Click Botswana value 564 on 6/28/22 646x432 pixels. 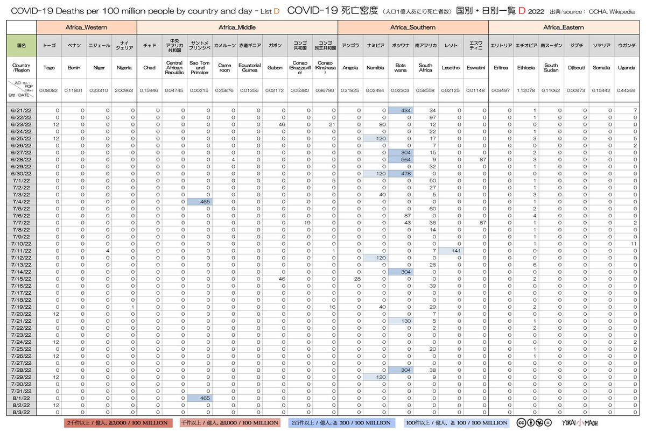point(401,159)
